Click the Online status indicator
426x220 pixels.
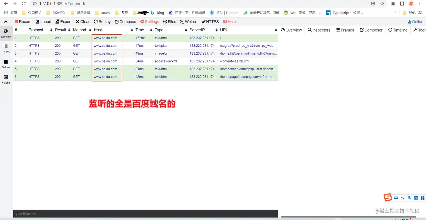[x=415, y=22]
